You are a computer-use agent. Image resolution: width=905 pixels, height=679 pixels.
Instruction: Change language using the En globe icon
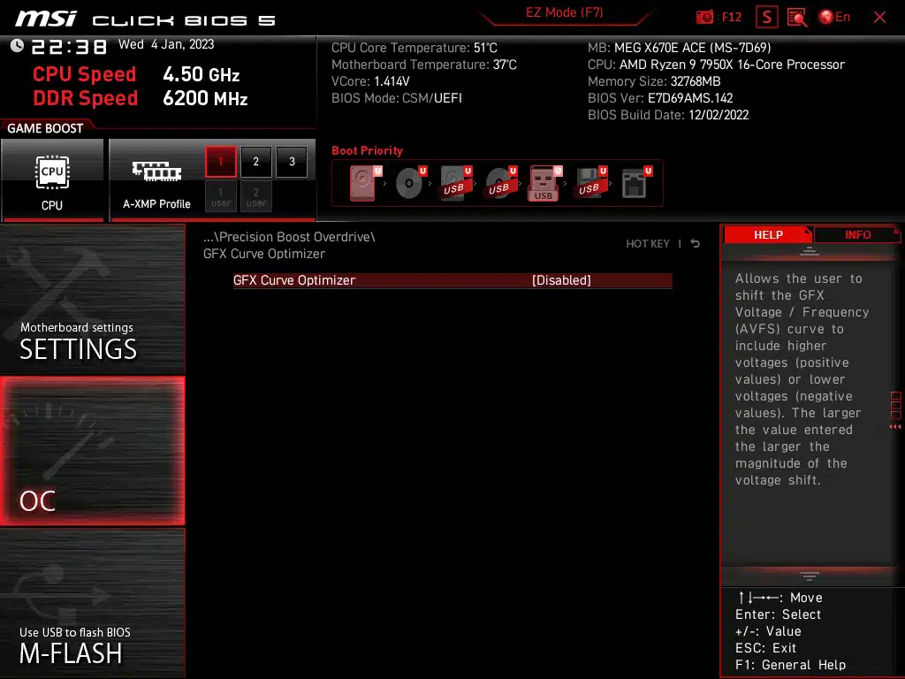click(834, 17)
